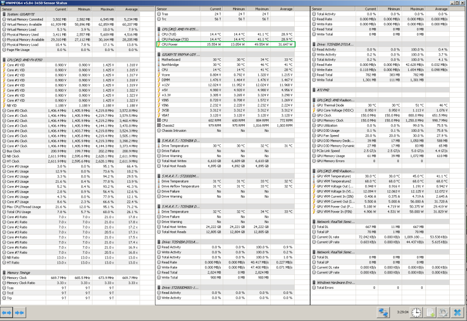
Task: Click the expand-columns arrows button in the bottom toolbar
Action: click(7, 313)
